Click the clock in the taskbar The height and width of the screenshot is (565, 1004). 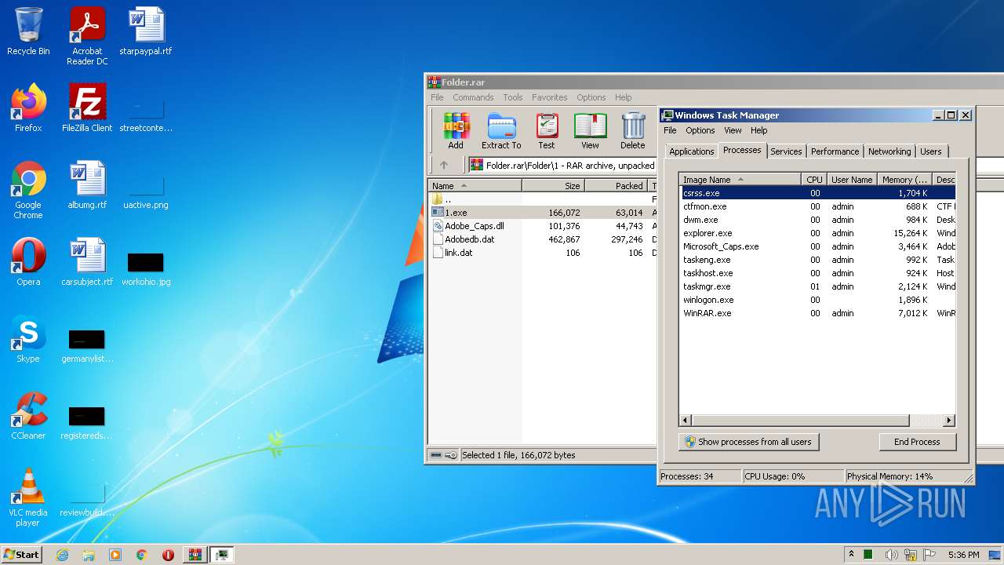963,555
